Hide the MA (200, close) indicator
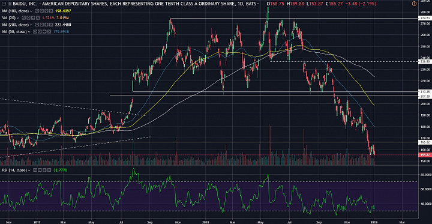The image size is (432, 224). [x=37, y=25]
